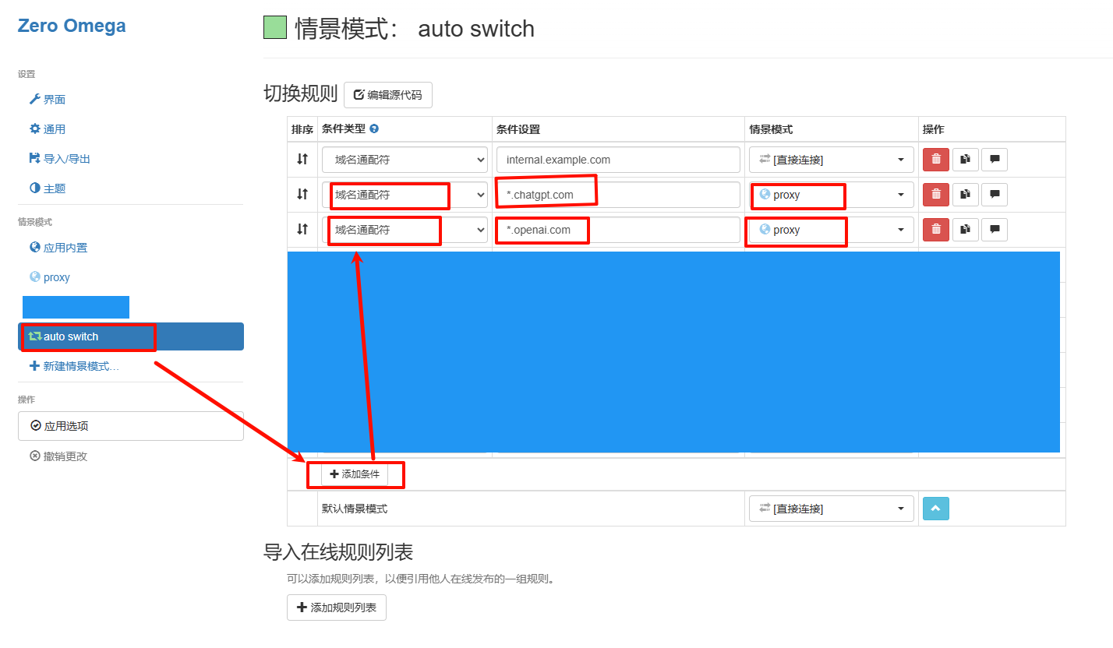Click 编辑源代码 button
Screen dimensions: 1113x648
(x=387, y=95)
